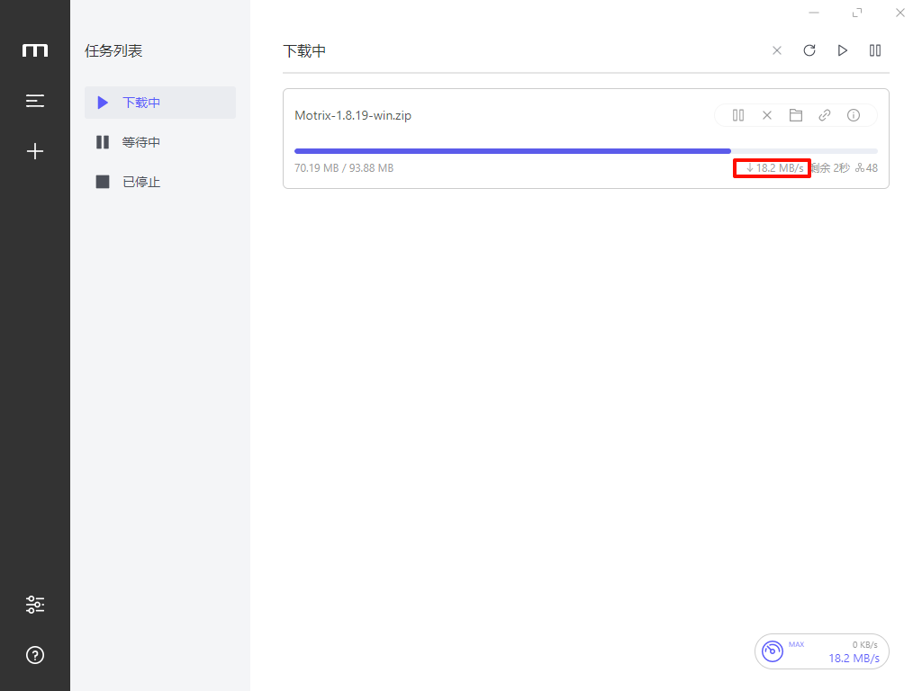
Task: Click the Motrix logo icon
Action: (35, 50)
